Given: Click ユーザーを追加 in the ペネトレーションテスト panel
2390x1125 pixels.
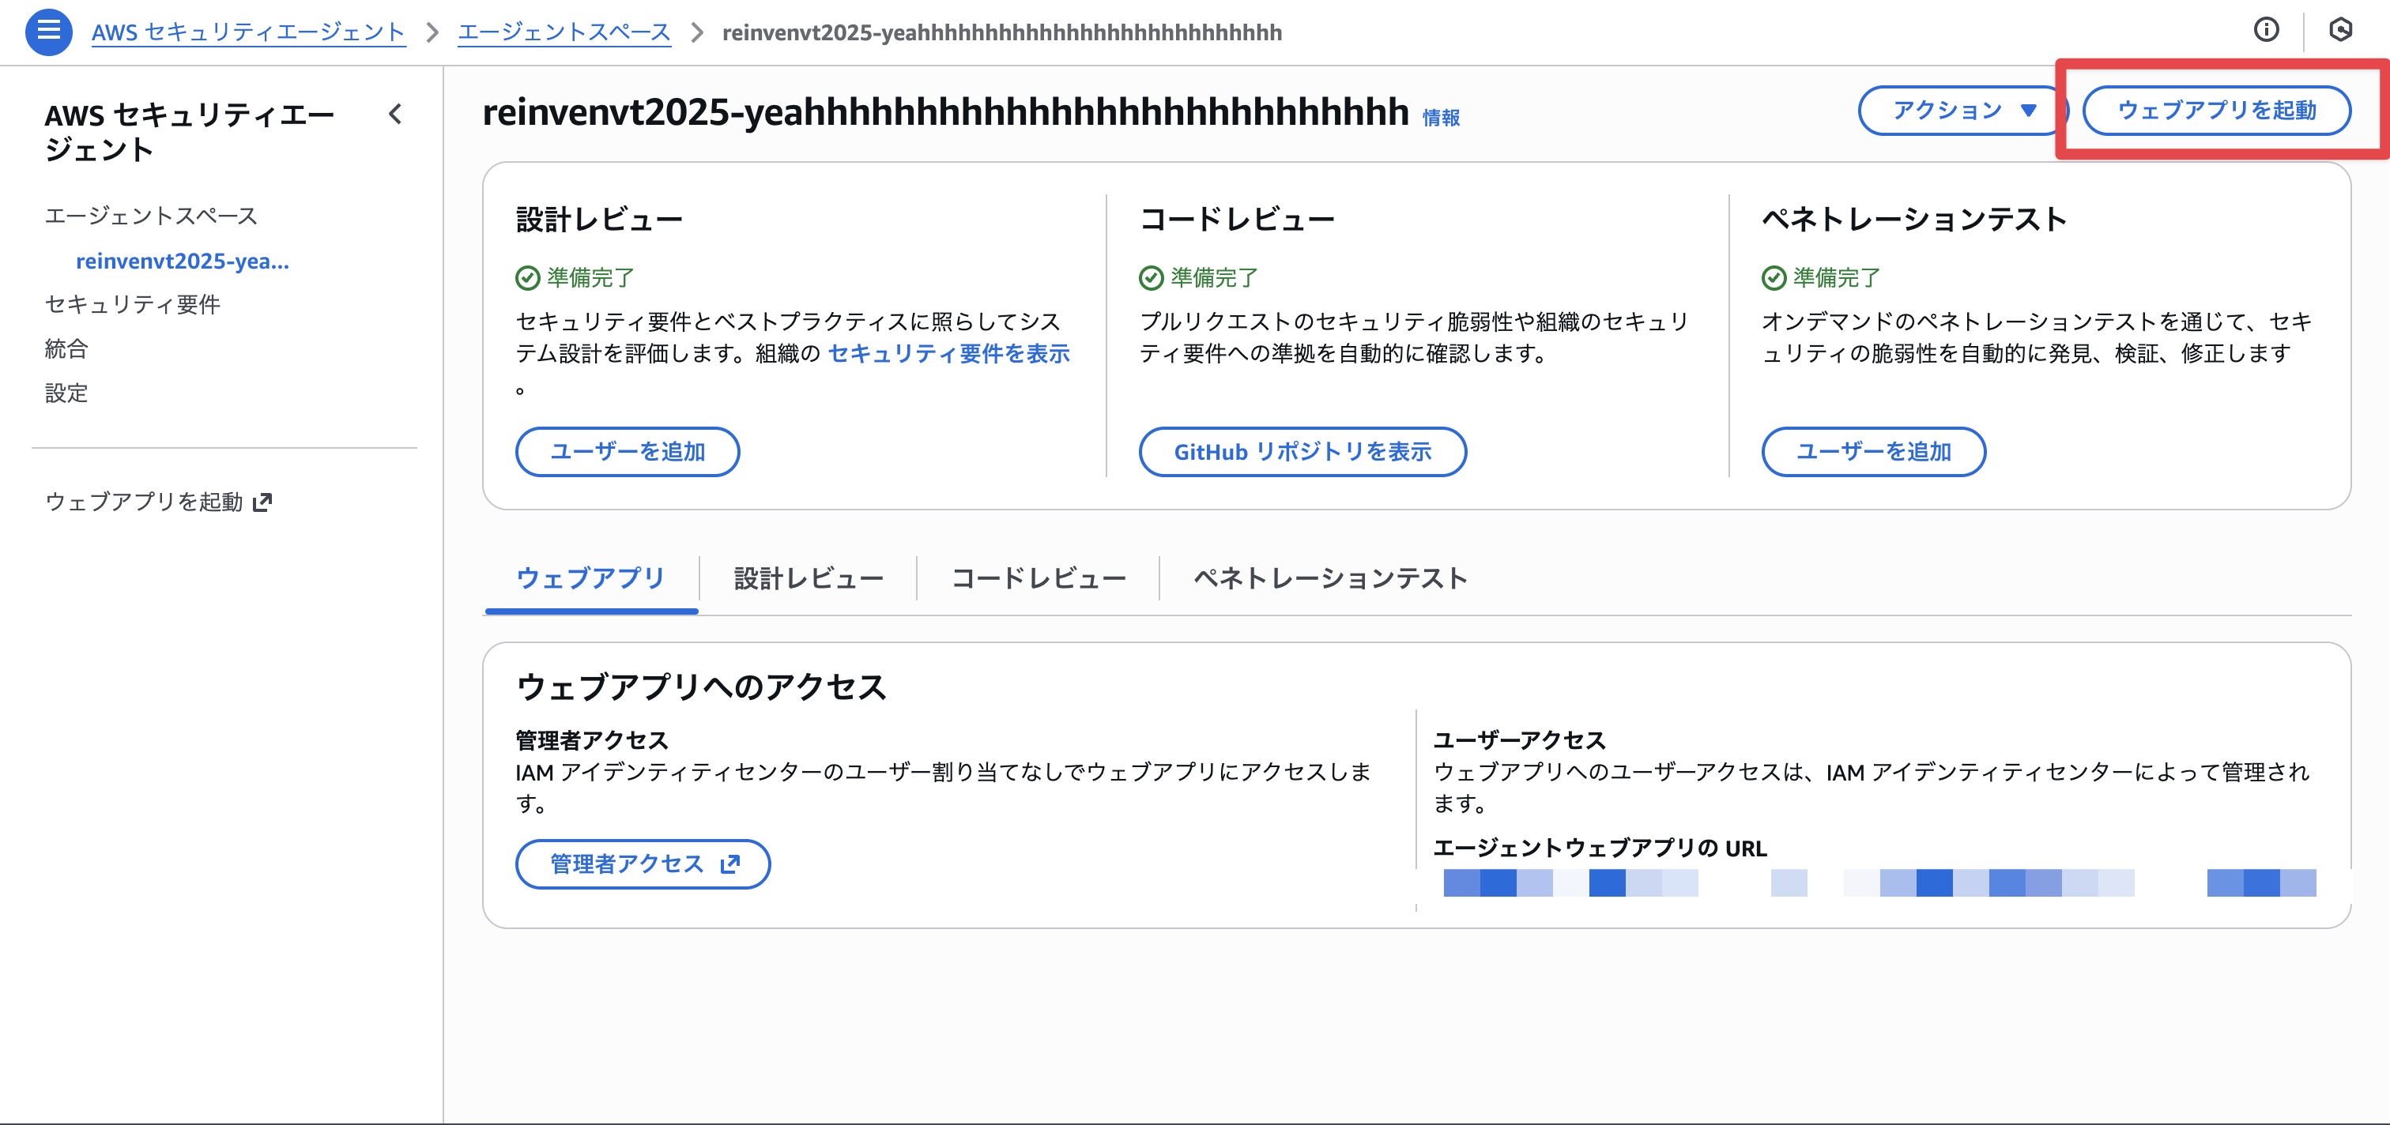Looking at the screenshot, I should click(x=1873, y=452).
